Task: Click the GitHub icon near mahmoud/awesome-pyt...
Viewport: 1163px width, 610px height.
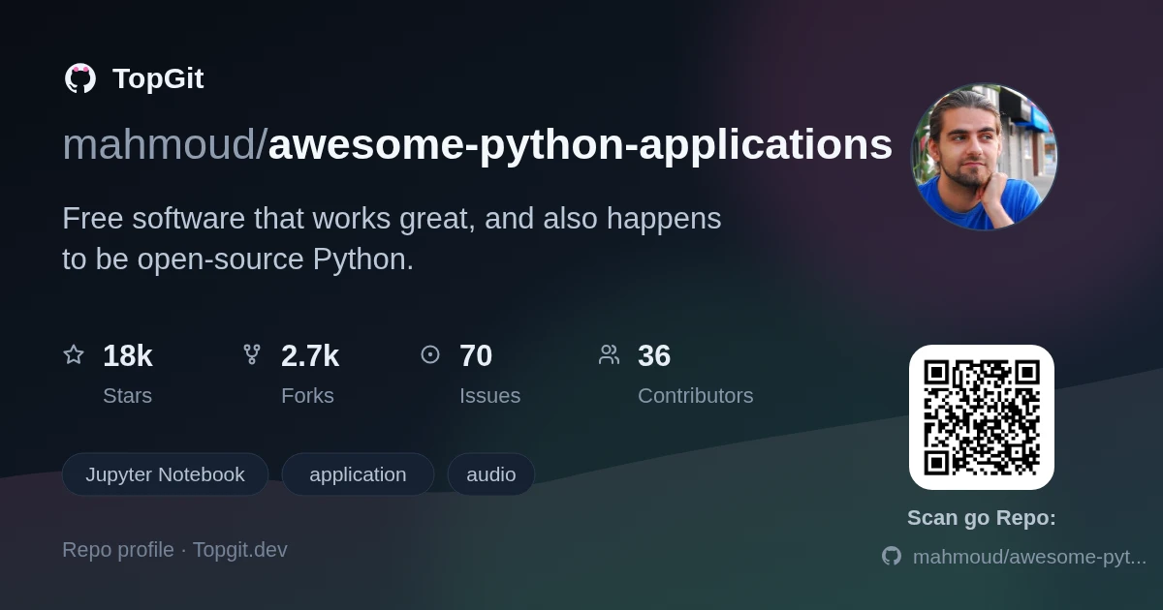Action: (x=892, y=556)
